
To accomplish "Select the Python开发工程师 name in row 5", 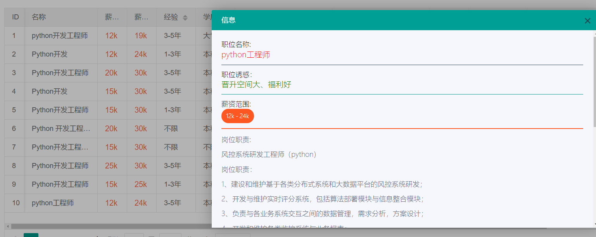I will point(60,110).
